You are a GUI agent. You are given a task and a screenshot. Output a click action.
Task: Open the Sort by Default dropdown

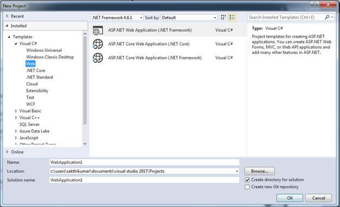pos(189,17)
